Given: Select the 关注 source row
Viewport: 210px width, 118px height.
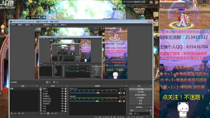Looking at the screenshot, I should [53, 111].
